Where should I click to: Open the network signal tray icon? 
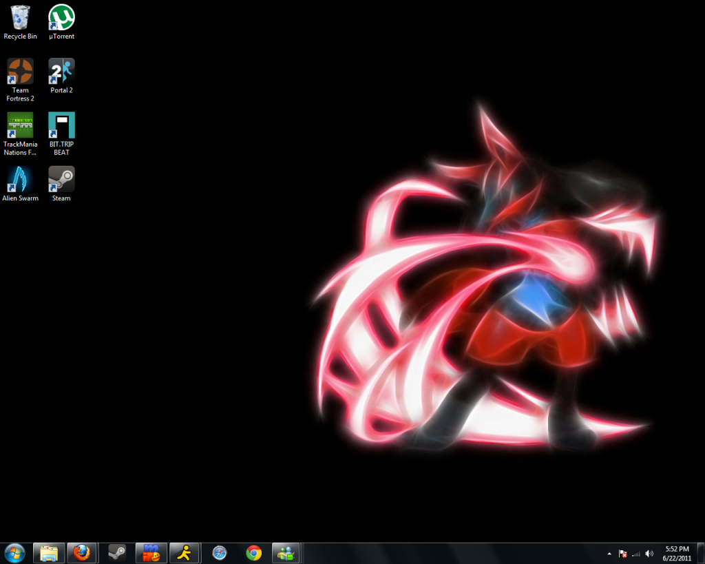[635, 554]
